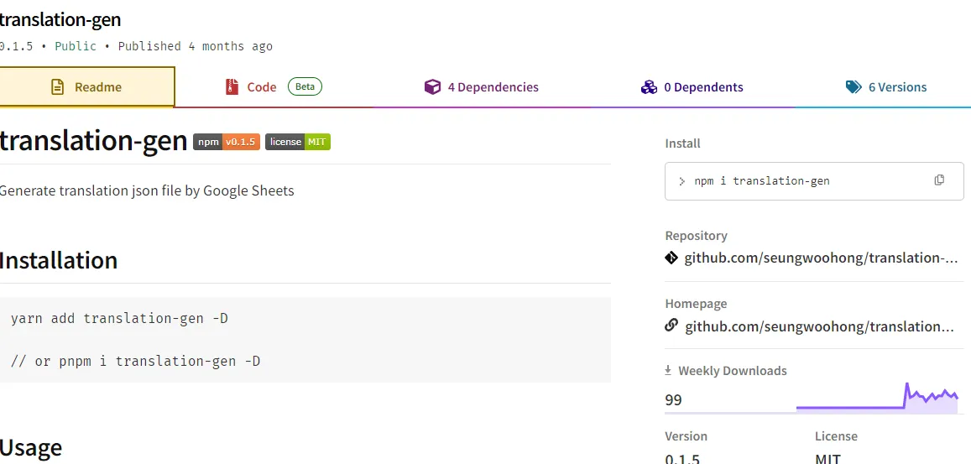Click the pnpm i translation-gen code line

[x=136, y=361]
